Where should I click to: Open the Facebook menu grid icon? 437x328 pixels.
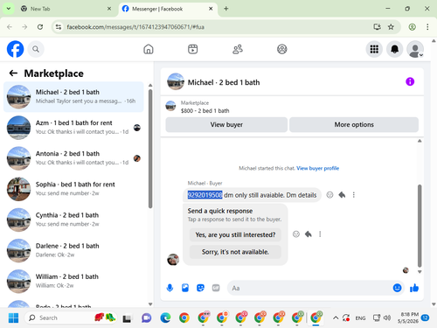[x=374, y=49]
